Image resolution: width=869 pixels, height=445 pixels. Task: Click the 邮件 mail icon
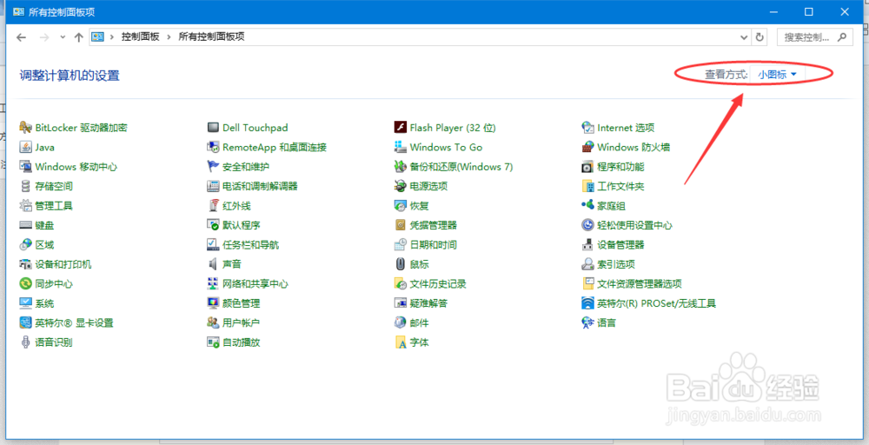click(x=401, y=322)
